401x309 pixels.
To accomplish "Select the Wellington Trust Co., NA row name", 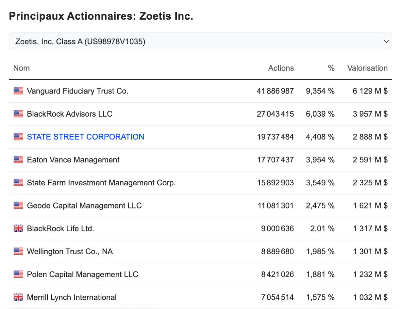I will click(70, 252).
